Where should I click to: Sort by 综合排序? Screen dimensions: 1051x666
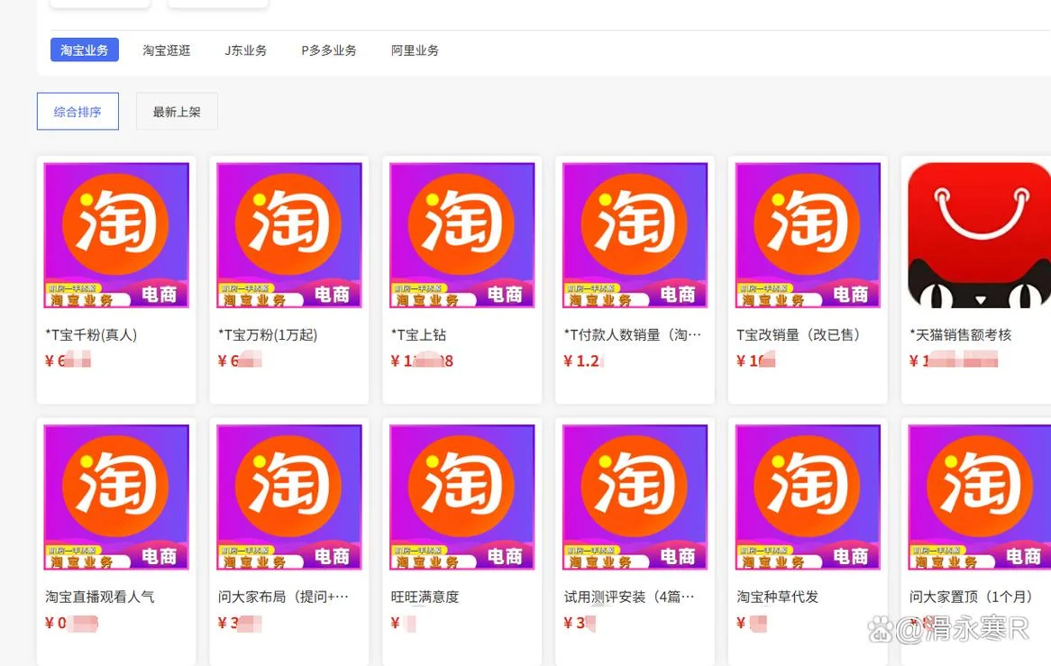click(x=78, y=111)
